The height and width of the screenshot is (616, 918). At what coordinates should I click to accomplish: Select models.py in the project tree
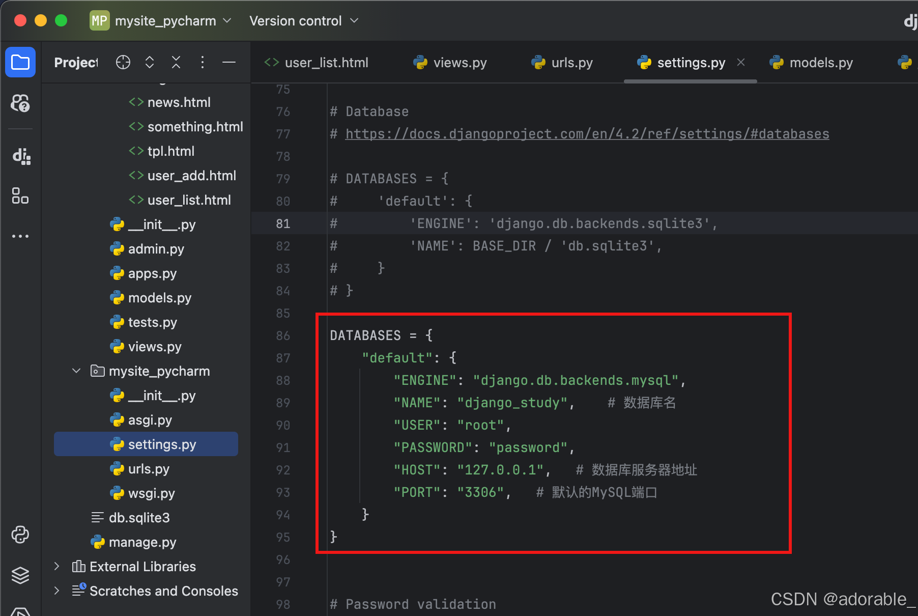pyautogui.click(x=160, y=298)
